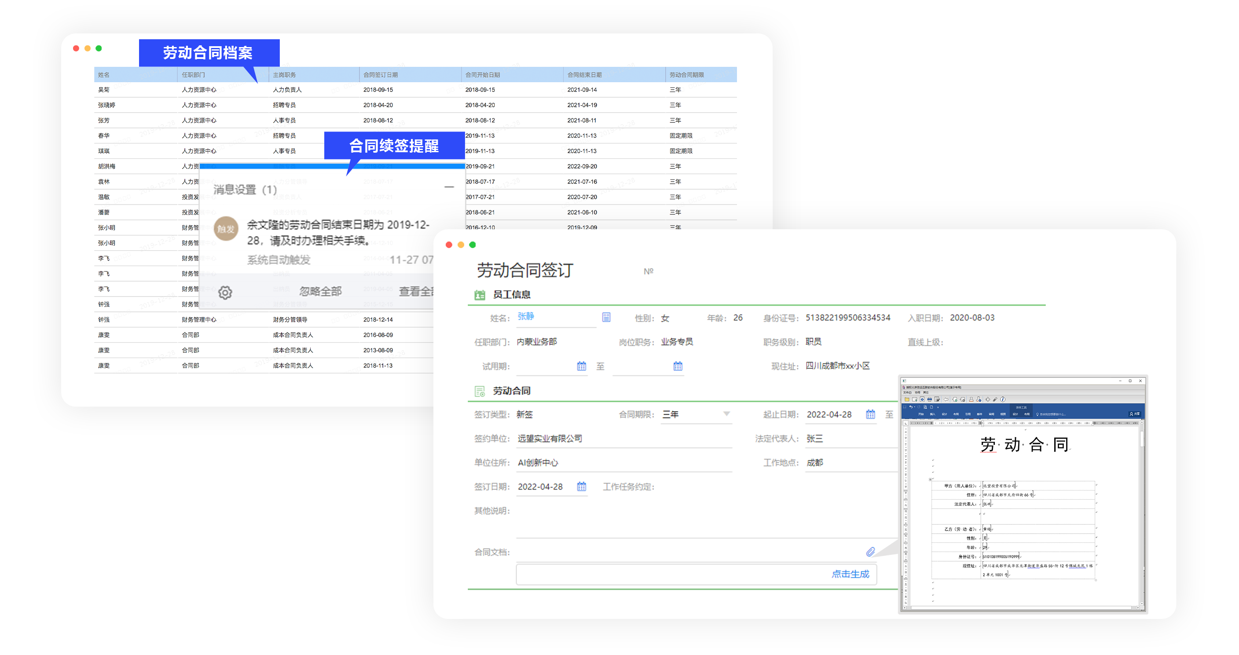Click 点击生成 to generate contract
Image resolution: width=1239 pixels, height=655 pixels.
(x=850, y=574)
